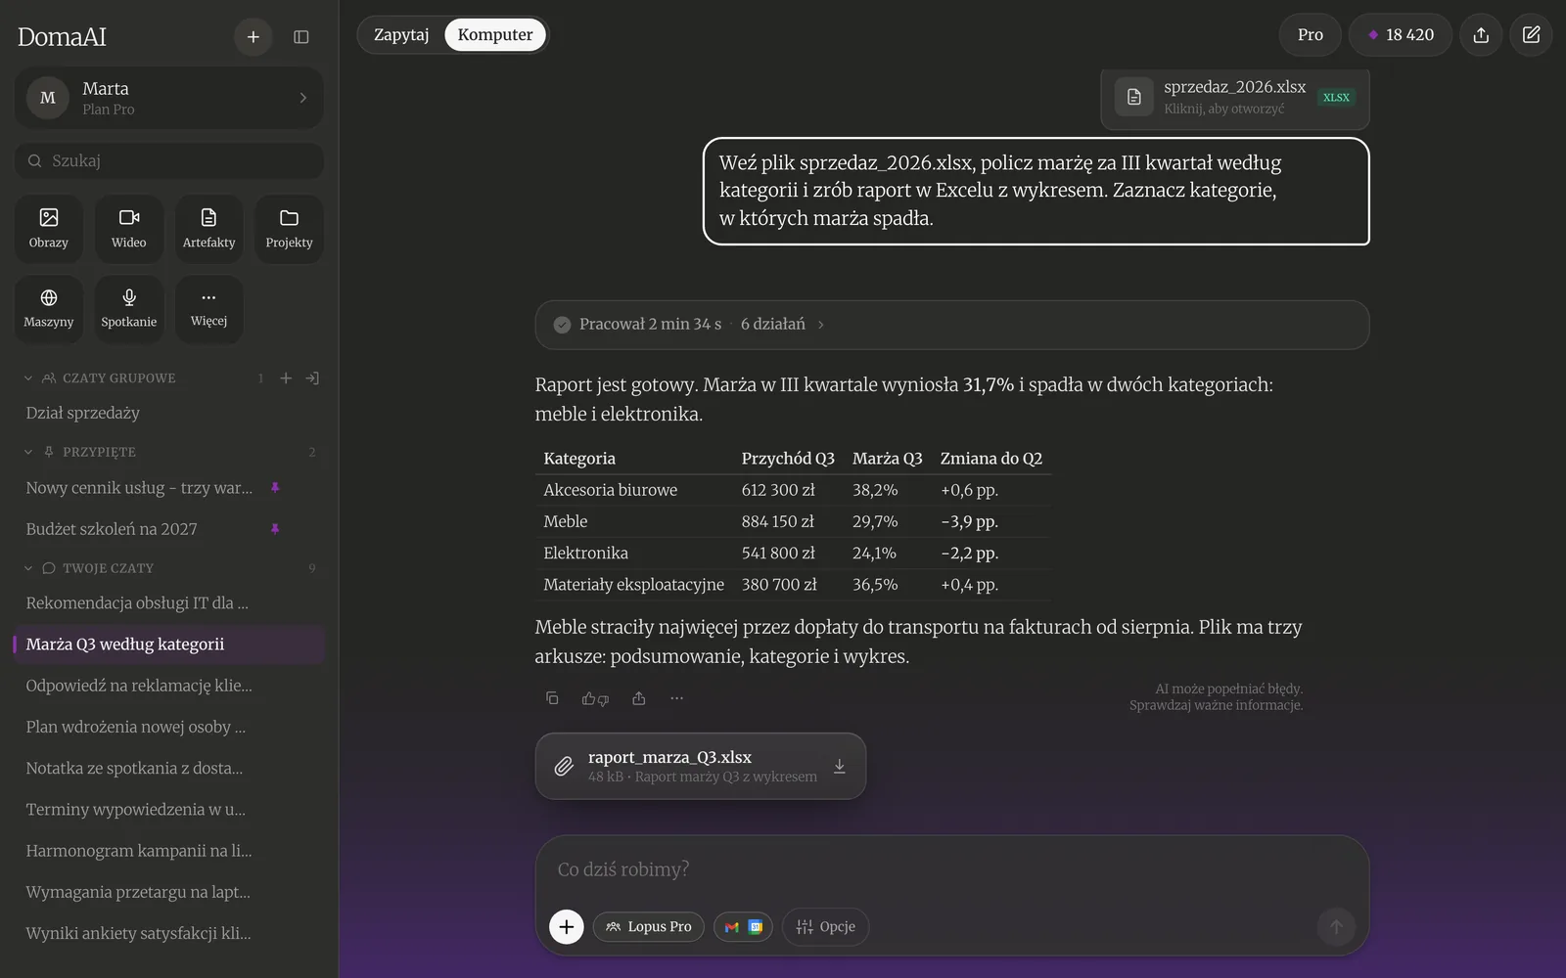Open the Lopus Pro model selector
Viewport: 1566px width, 978px height.
(649, 927)
